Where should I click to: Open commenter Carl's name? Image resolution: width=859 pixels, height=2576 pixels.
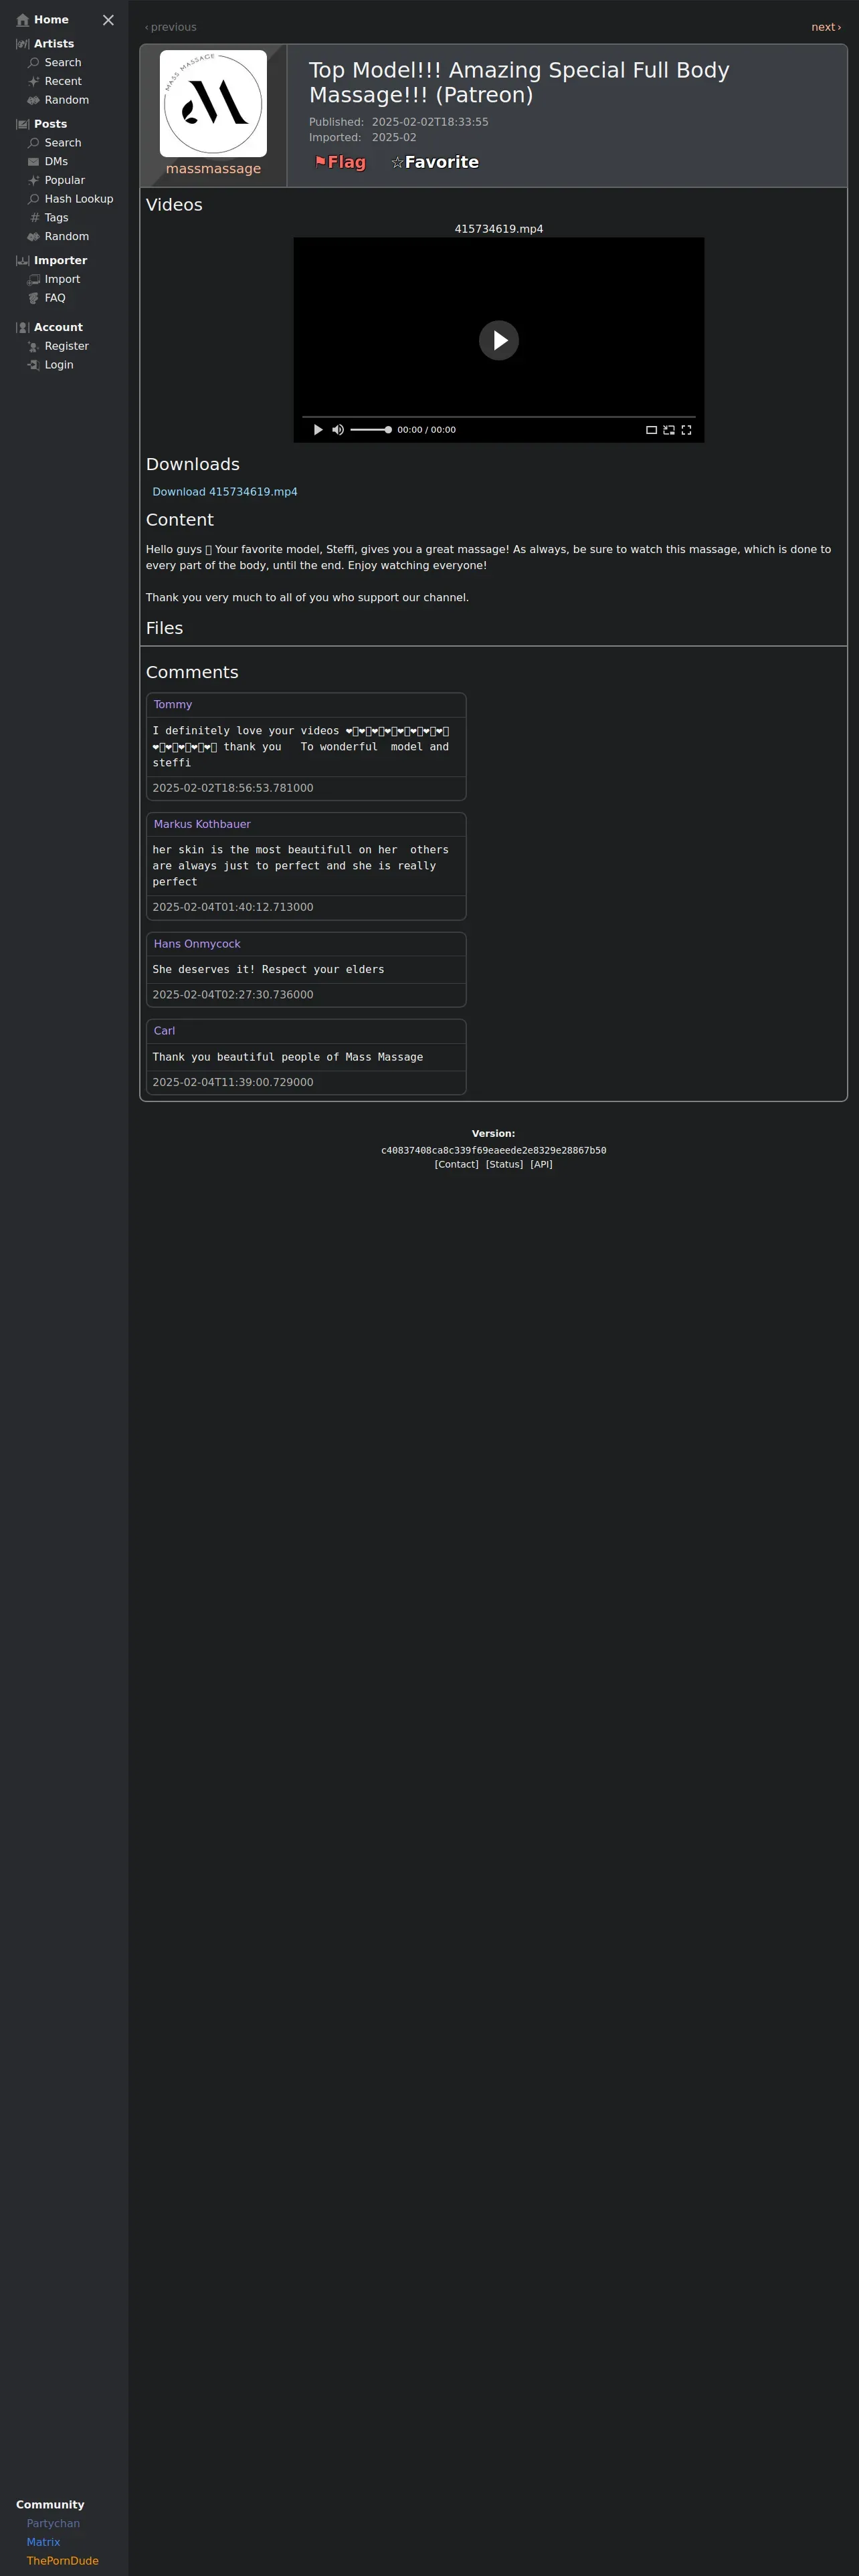pos(164,1031)
